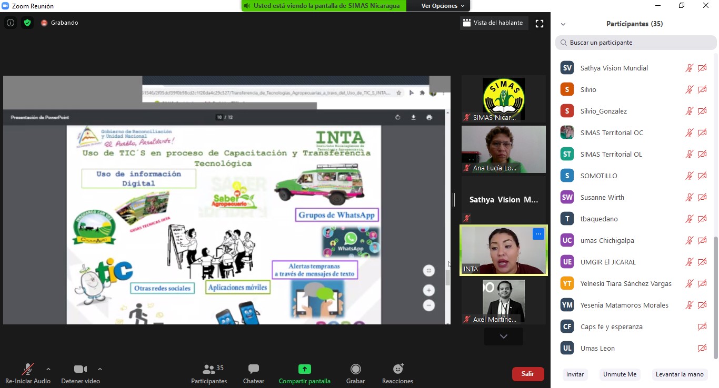Click muted mic for Yesenia Matamoros Morales
This screenshot has height=388, width=719.
click(689, 305)
